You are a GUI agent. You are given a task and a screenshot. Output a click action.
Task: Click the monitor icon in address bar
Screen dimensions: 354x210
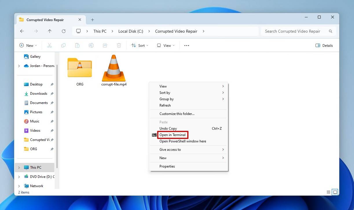coord(78,31)
